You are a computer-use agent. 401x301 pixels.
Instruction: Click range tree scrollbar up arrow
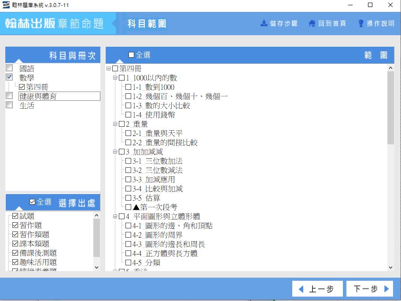(x=390, y=68)
